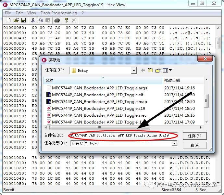Click the Copy toolbar icon

40,20
